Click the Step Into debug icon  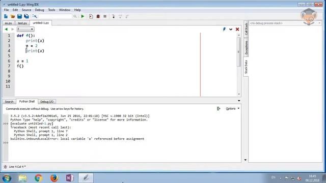pos(113,16)
